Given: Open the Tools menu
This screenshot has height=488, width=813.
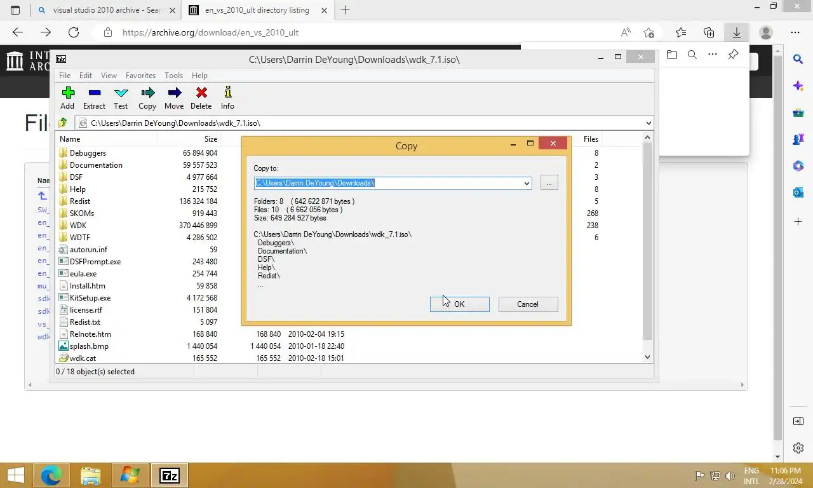Looking at the screenshot, I should (x=173, y=75).
